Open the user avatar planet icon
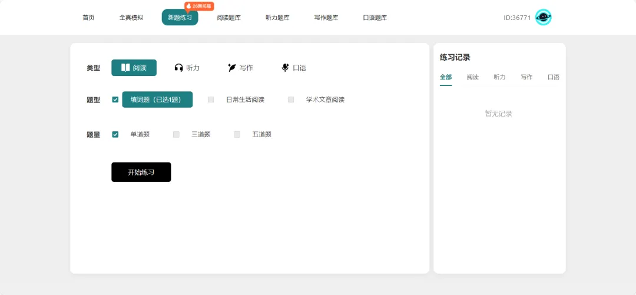Image resolution: width=636 pixels, height=295 pixels. [x=543, y=17]
